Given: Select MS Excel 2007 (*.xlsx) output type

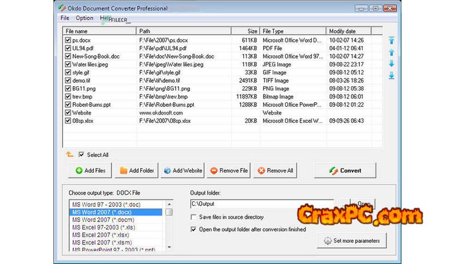Looking at the screenshot, I should tap(104, 235).
